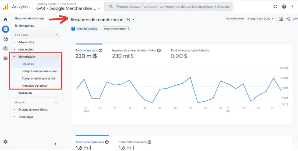Expand the Tecnología tree item
The width and height of the screenshot is (298, 151).
14,117
